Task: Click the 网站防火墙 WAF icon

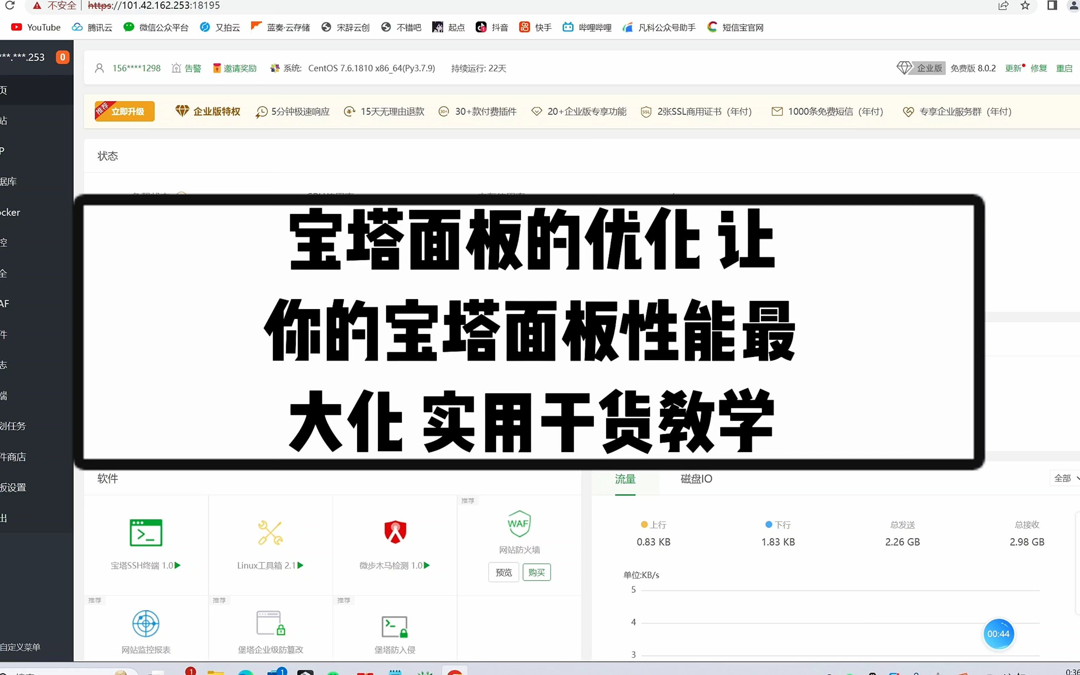Action: (x=519, y=524)
